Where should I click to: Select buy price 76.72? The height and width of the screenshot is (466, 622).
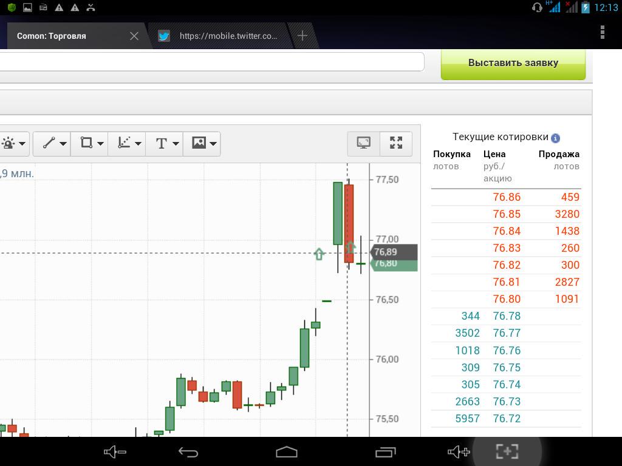pos(507,419)
